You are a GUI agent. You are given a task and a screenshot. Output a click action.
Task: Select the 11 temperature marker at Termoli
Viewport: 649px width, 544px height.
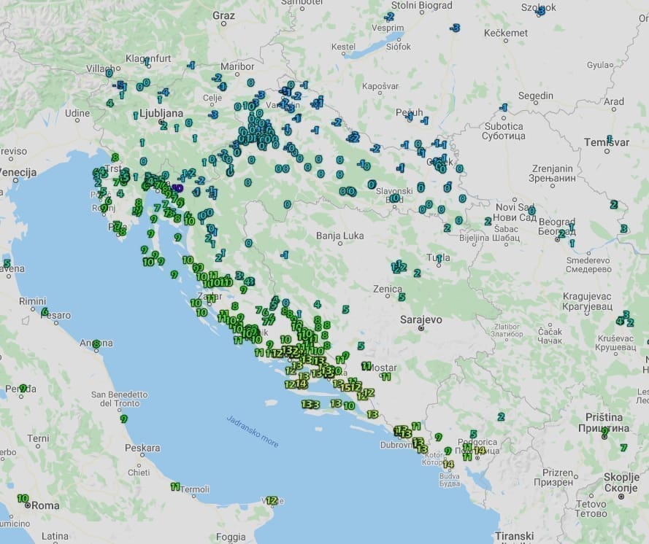pyautogui.click(x=175, y=486)
